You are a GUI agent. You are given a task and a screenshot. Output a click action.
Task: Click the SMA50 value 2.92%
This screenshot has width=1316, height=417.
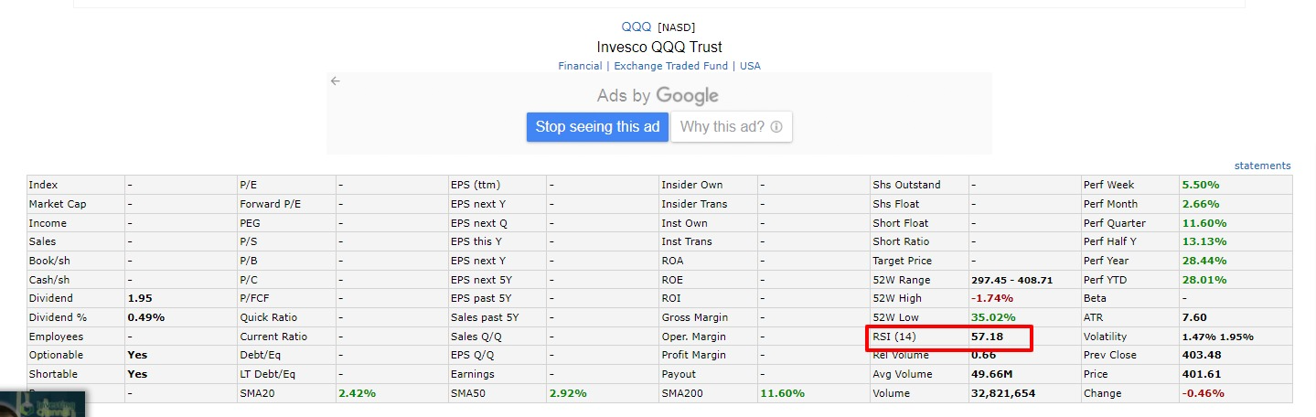pyautogui.click(x=568, y=393)
